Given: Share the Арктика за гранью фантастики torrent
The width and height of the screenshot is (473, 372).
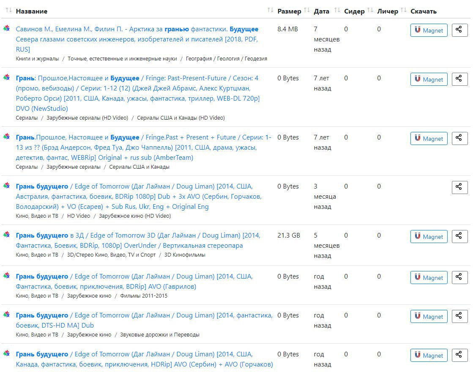Looking at the screenshot, I should click(x=459, y=30).
